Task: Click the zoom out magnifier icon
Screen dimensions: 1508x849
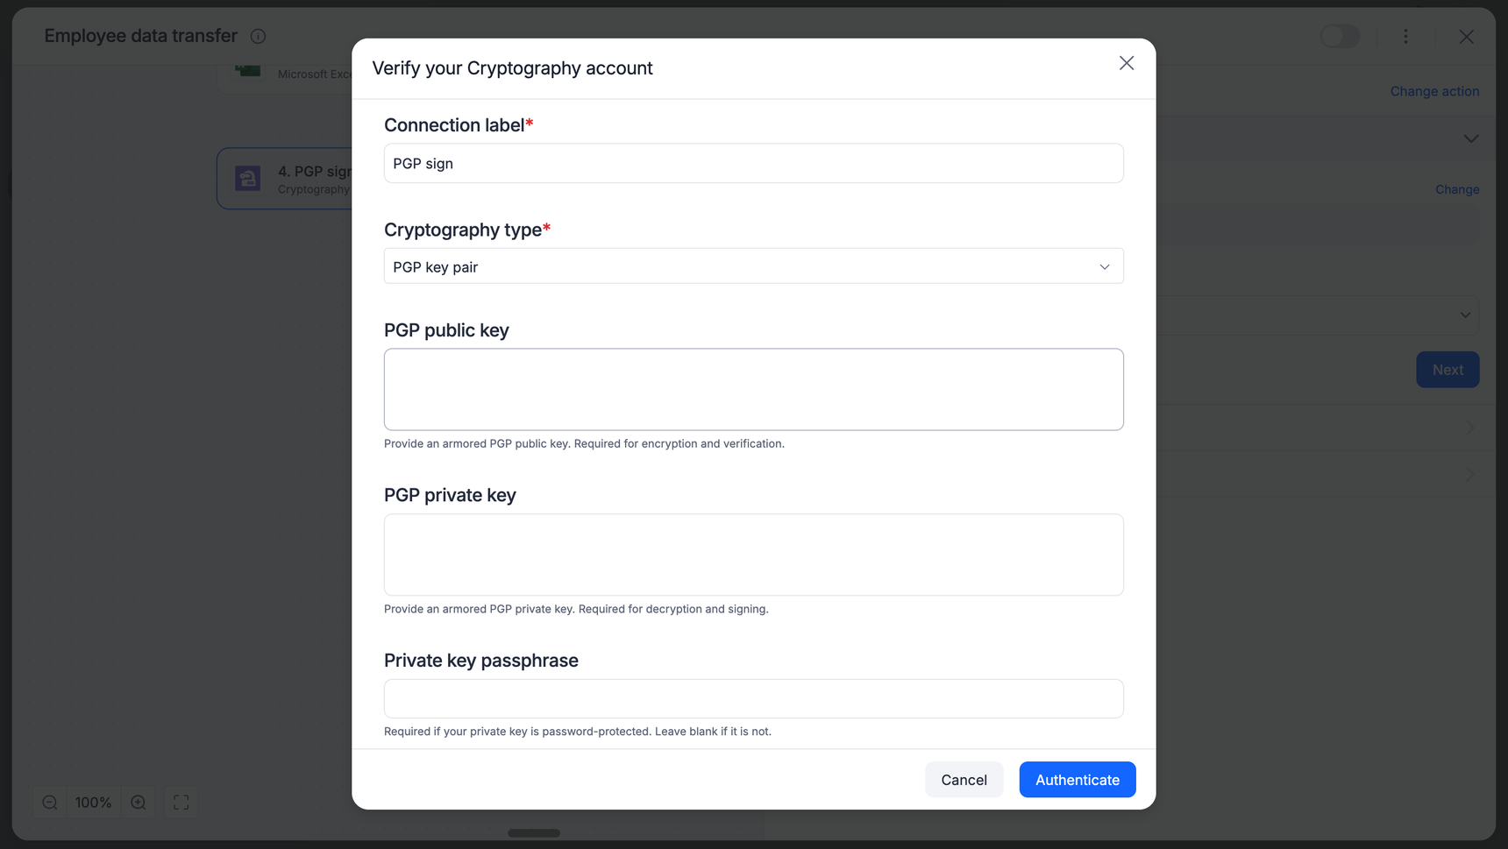Action: [x=50, y=803]
